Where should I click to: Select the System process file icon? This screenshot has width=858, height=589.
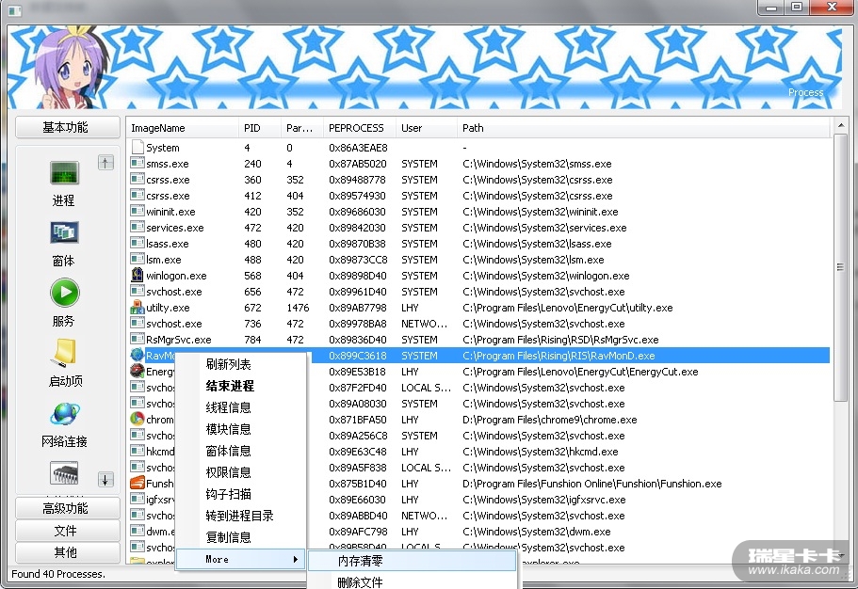point(138,147)
